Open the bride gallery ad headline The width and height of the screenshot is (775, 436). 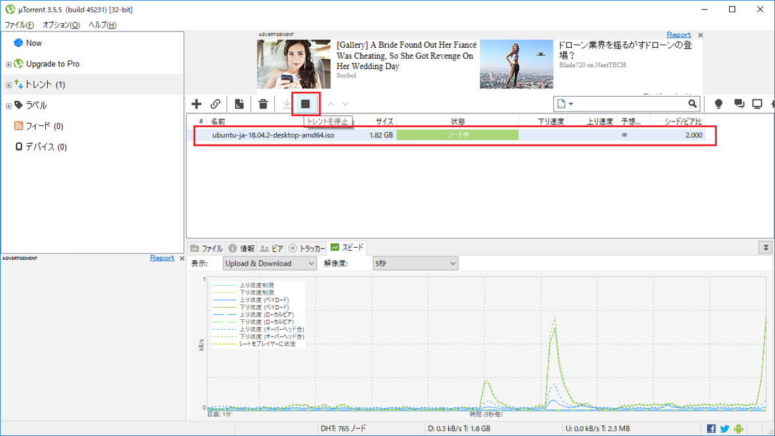pyautogui.click(x=406, y=55)
